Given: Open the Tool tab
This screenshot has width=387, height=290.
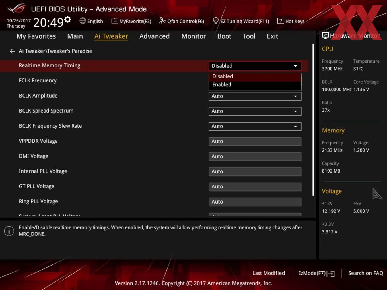Looking at the screenshot, I should click(249, 36).
